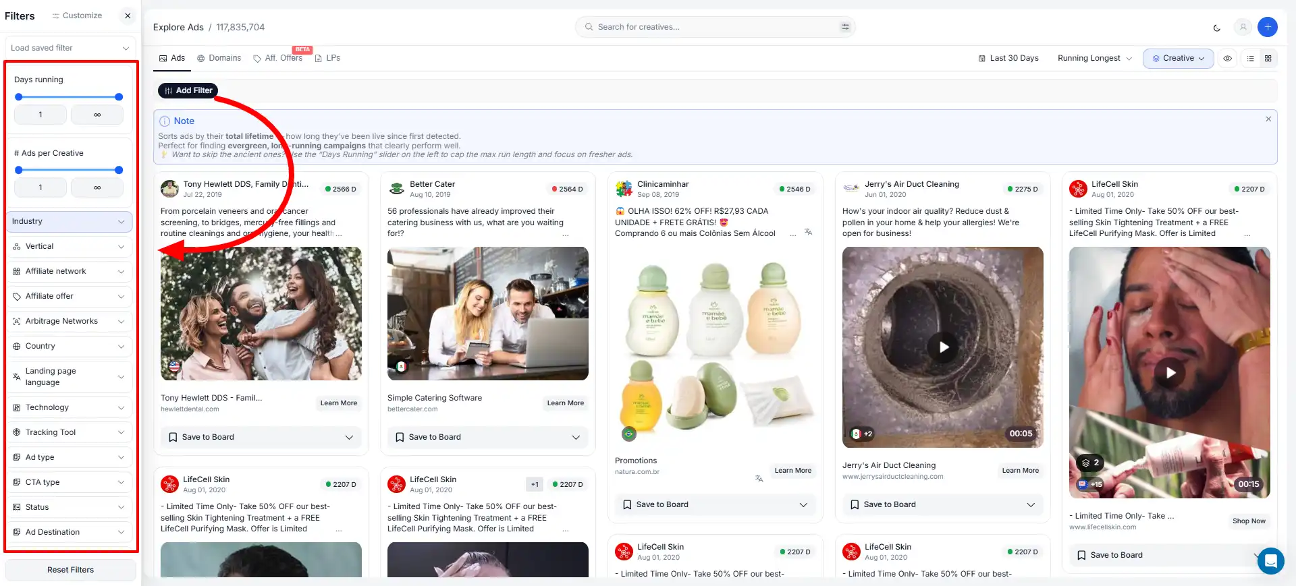Save Clinicaminhar ad to board
1296x586 pixels.
(x=715, y=504)
